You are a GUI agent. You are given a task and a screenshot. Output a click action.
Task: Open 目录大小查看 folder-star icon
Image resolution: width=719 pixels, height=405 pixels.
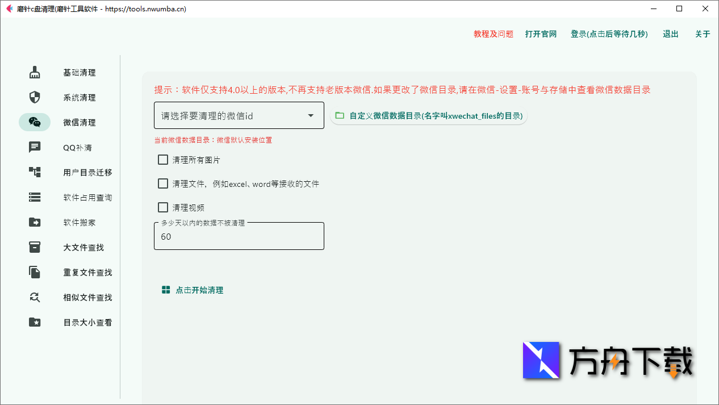[x=35, y=322]
